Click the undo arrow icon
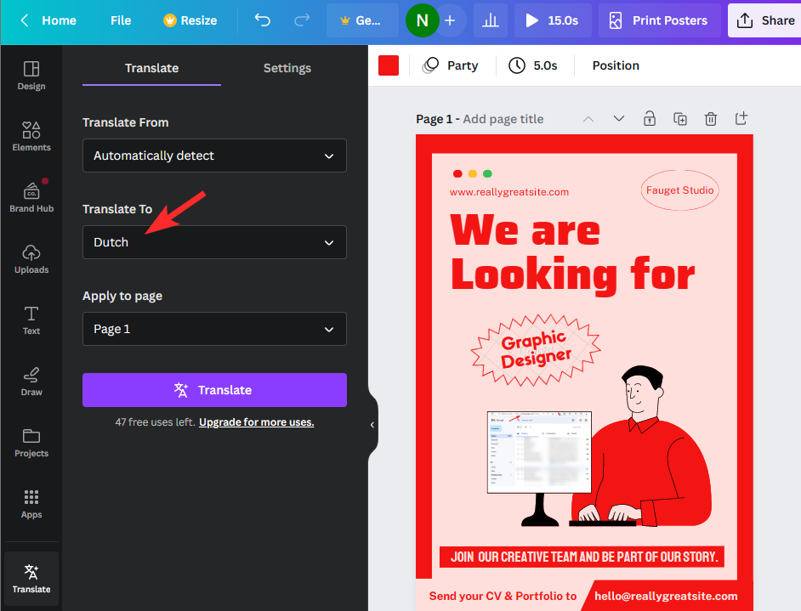 pos(263,20)
